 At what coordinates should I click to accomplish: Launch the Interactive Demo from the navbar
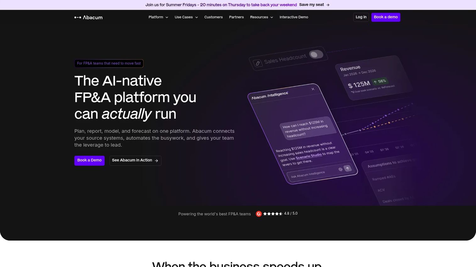[294, 17]
